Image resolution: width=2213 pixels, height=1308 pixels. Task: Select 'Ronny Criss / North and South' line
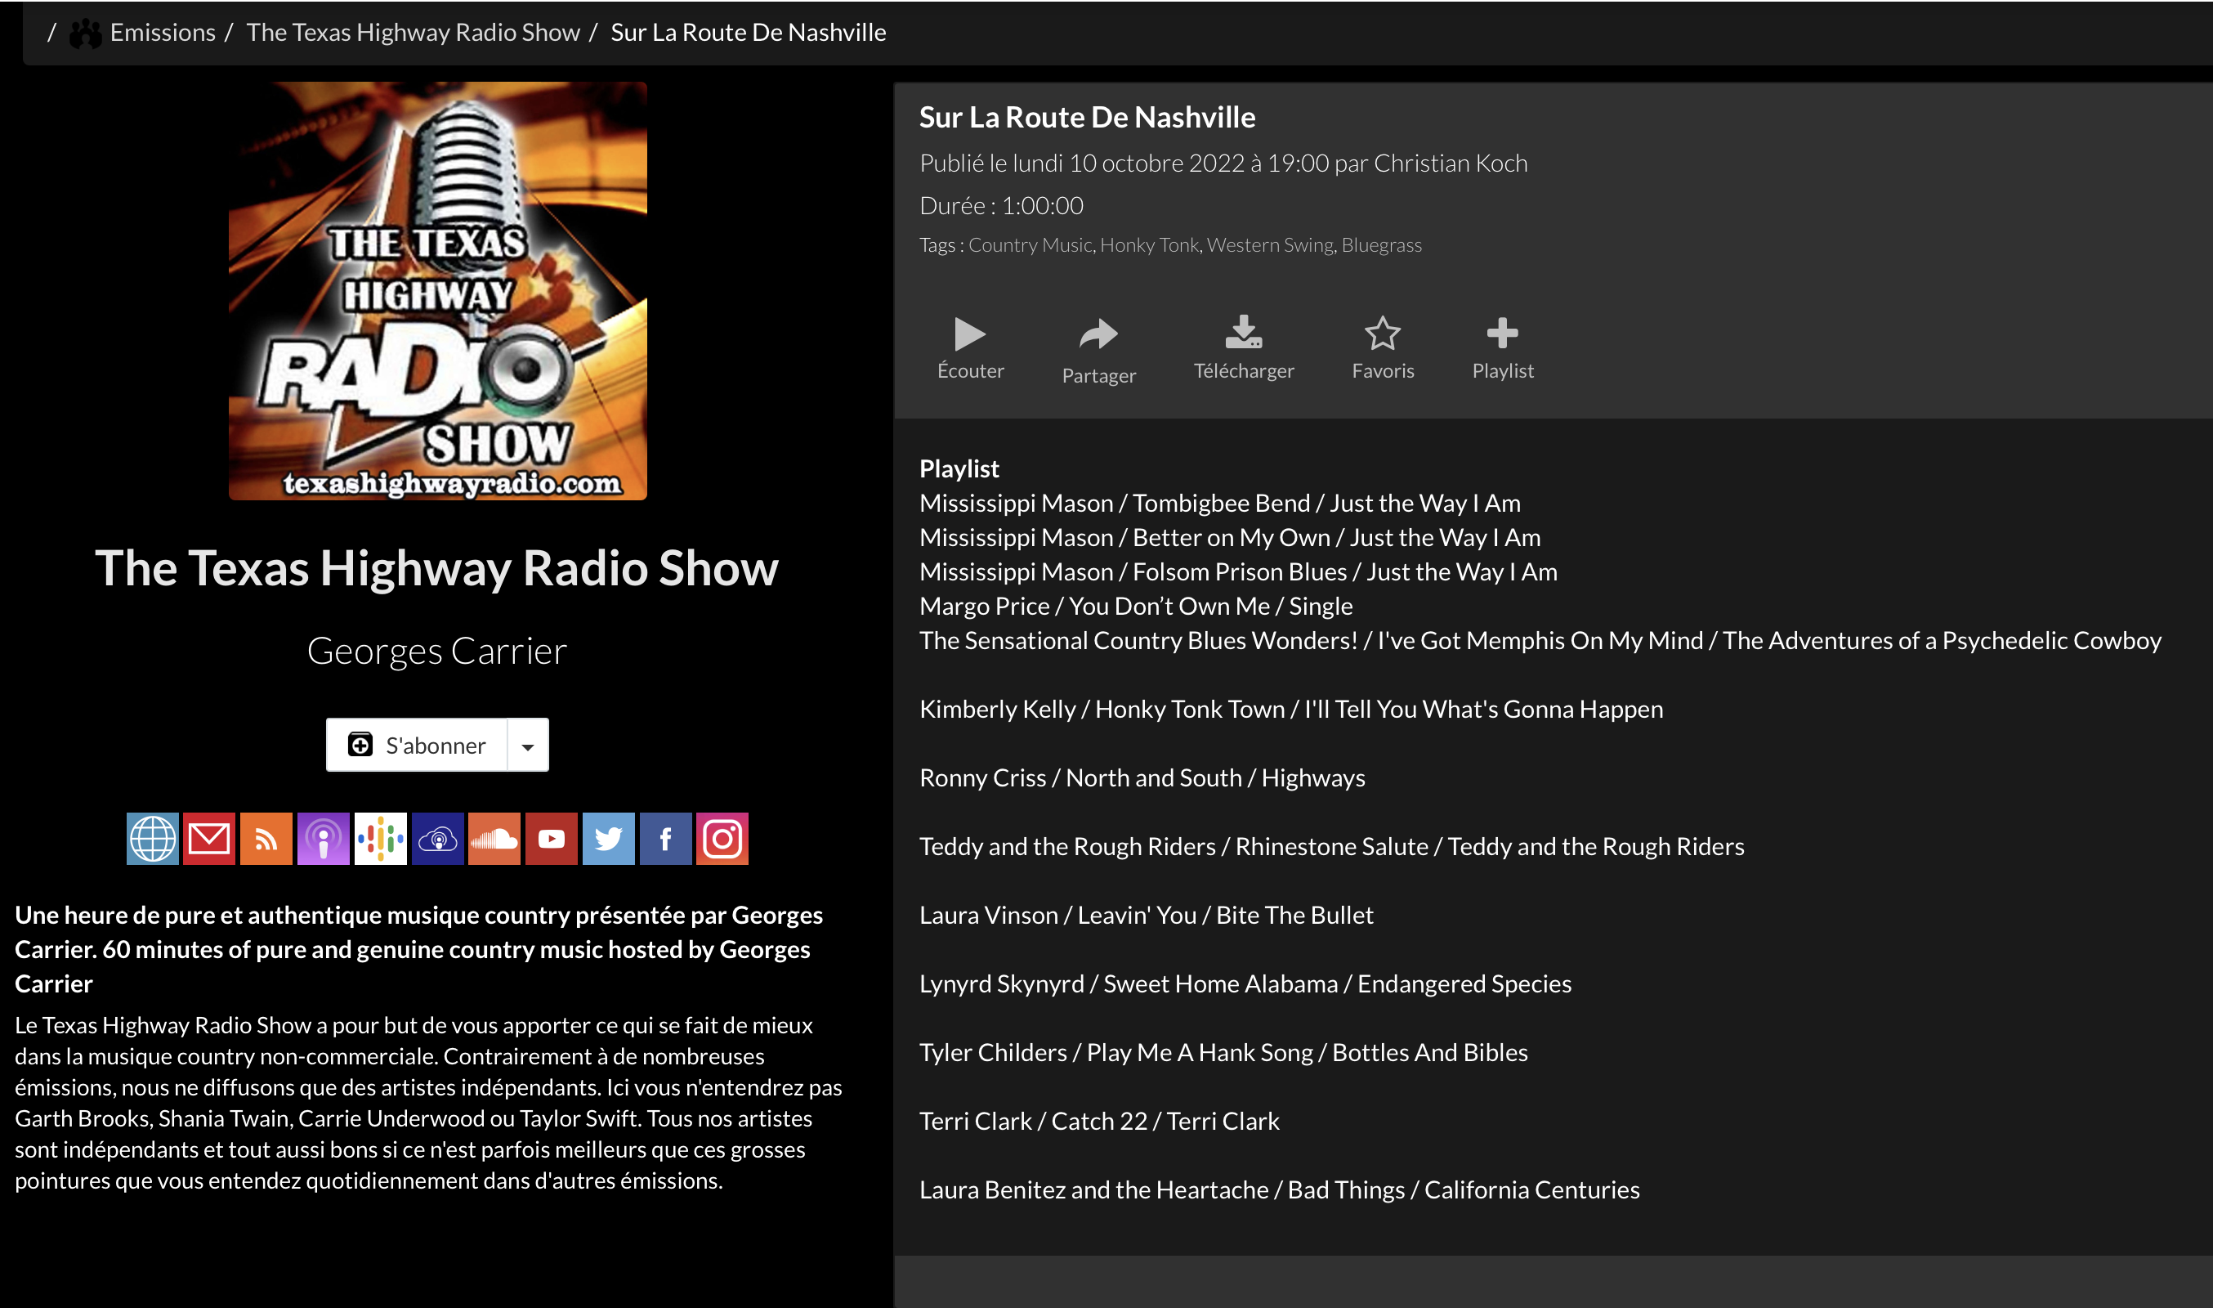[x=1142, y=778]
